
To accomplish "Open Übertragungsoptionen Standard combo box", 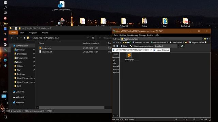I will (167, 46).
